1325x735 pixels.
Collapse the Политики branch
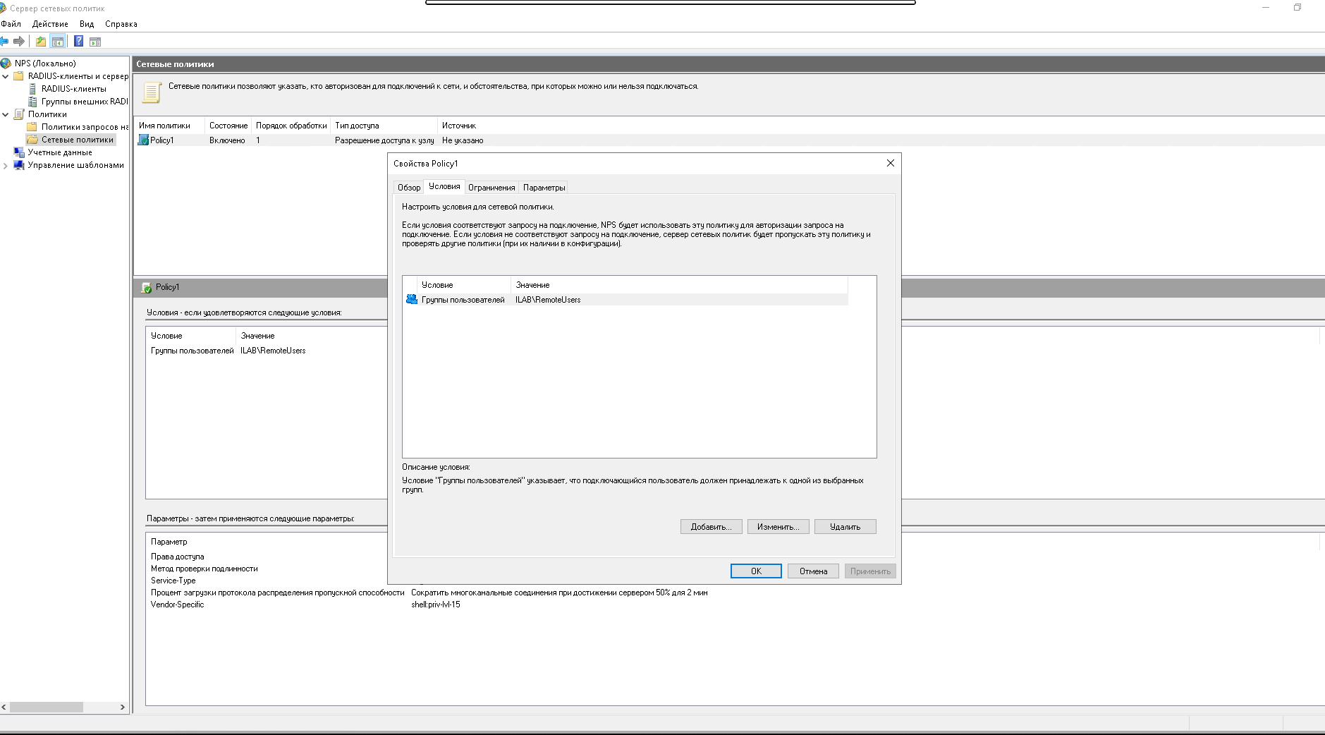click(6, 114)
